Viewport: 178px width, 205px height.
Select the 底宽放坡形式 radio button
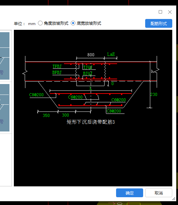click(73, 23)
